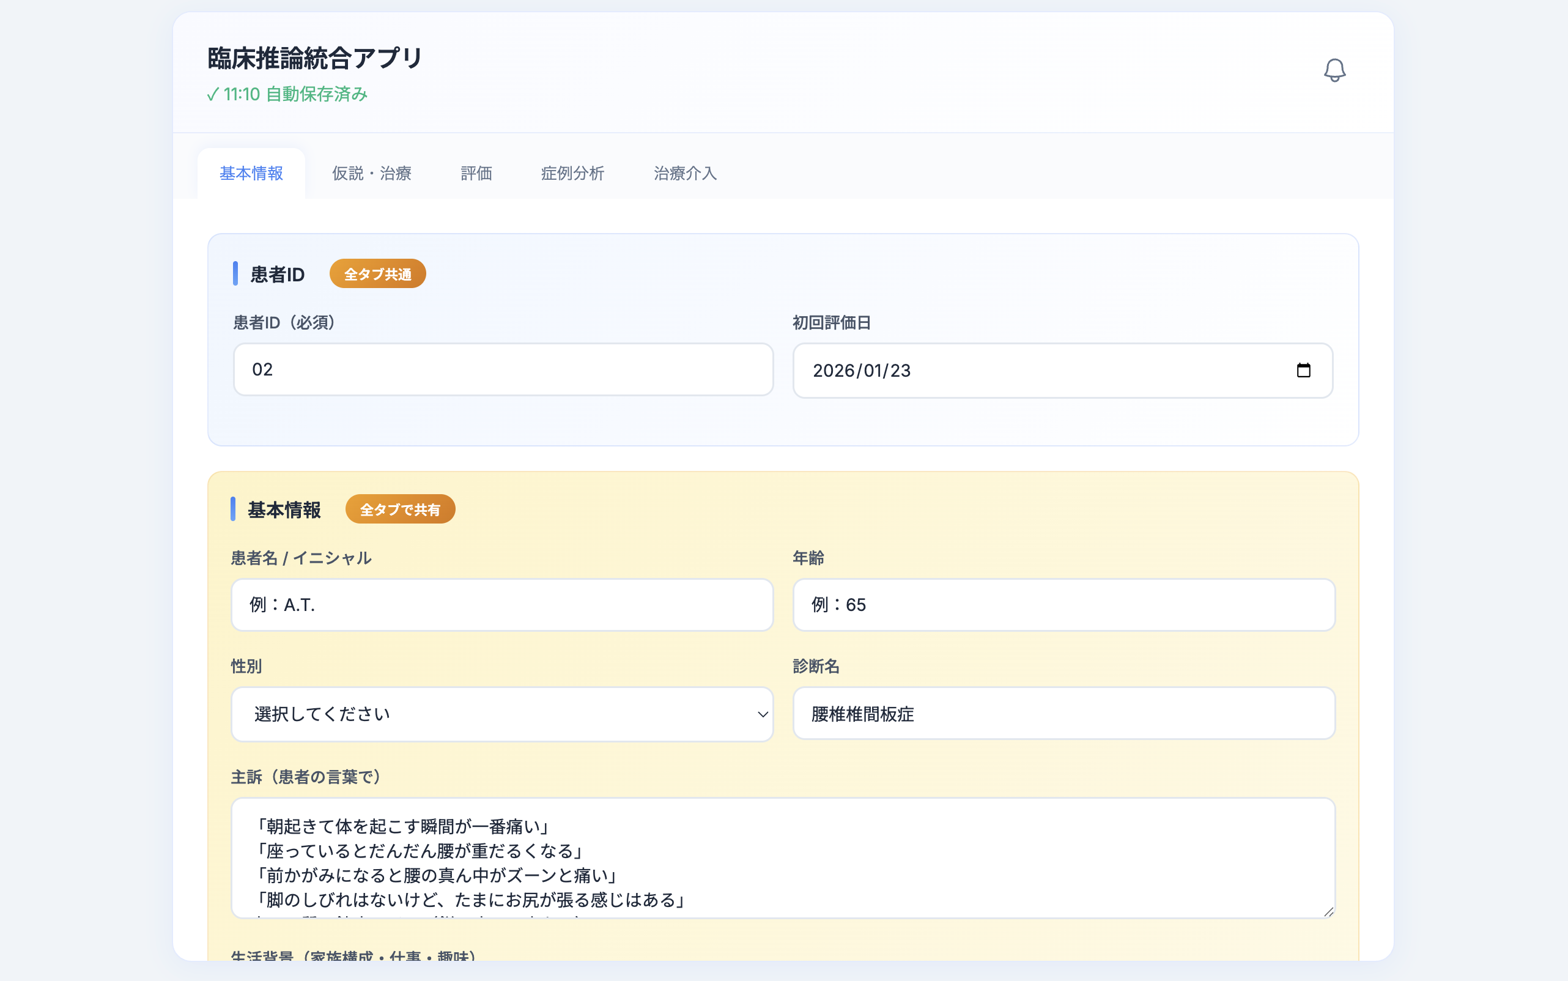Click the green checkmark next to 自動保存済み
Viewport: 1568px width, 981px height.
click(213, 94)
